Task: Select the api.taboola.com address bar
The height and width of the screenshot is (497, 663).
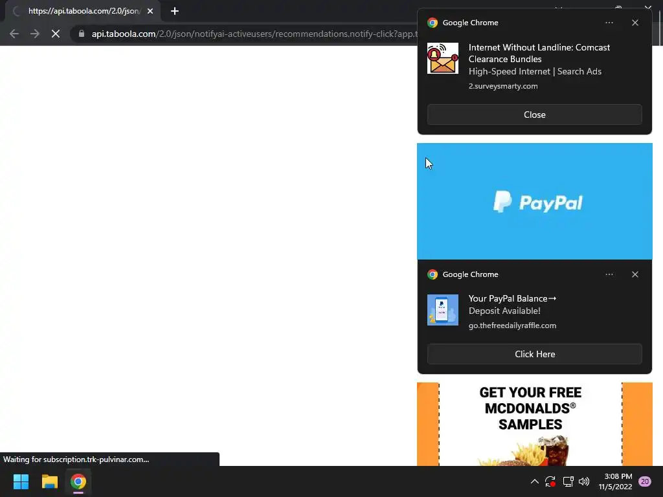Action: [254, 34]
